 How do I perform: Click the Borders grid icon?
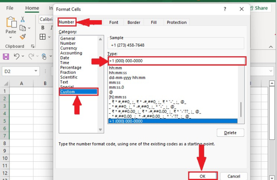[x=43, y=37]
